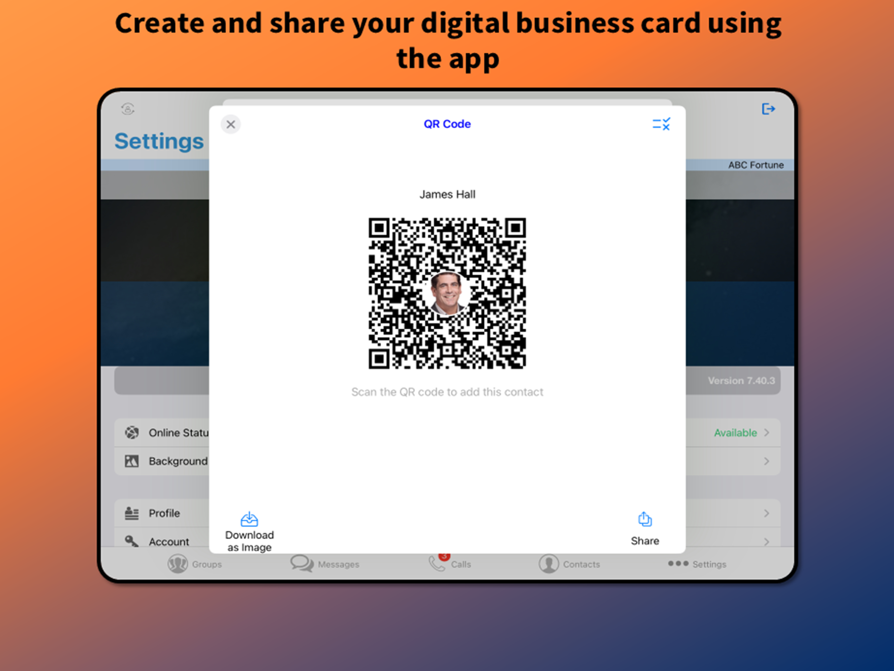Image resolution: width=894 pixels, height=671 pixels.
Task: Expand the Account row chevron
Action: coord(767,542)
